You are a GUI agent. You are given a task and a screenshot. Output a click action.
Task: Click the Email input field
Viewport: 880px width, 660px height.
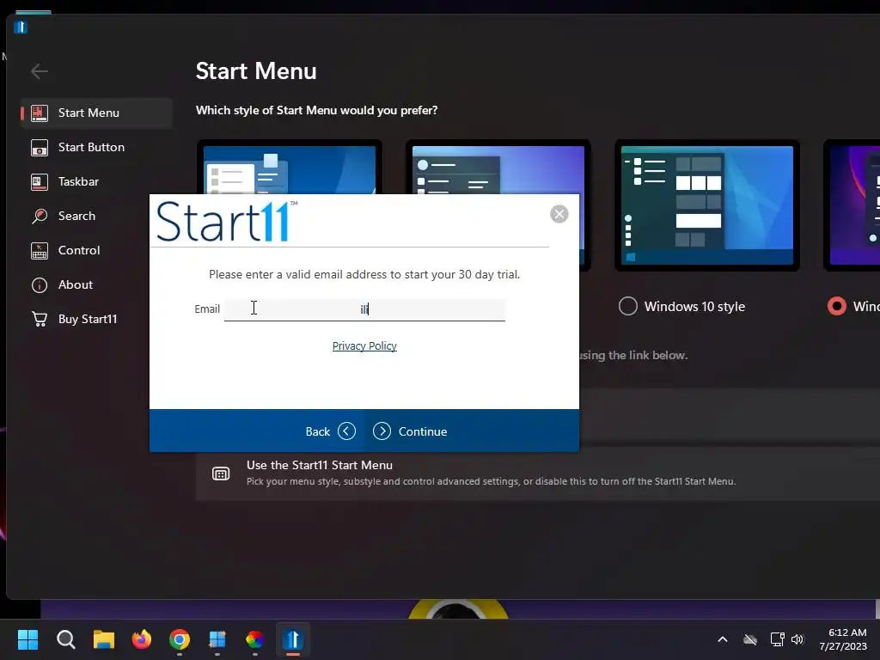364,309
